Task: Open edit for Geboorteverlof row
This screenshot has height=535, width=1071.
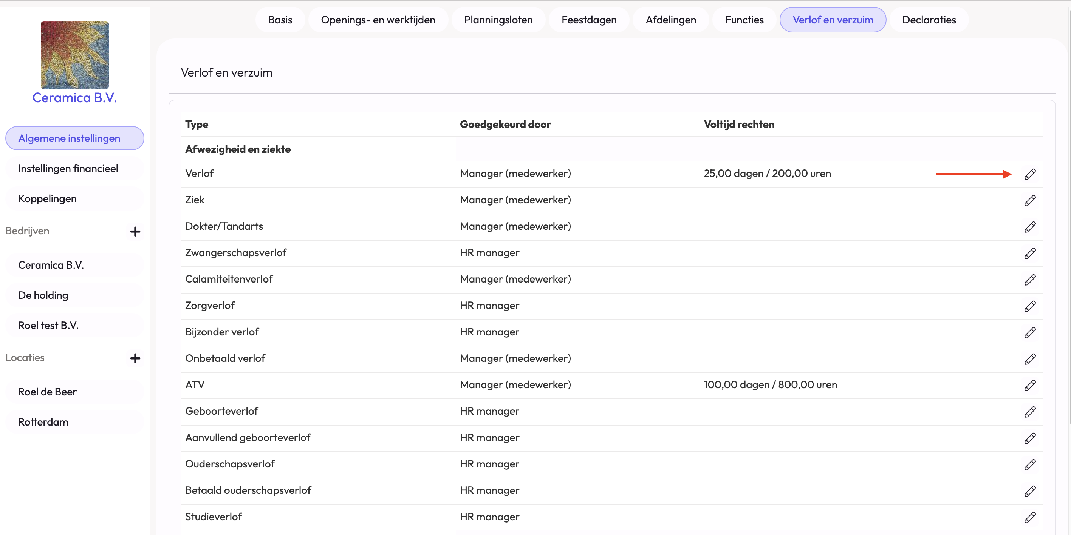Action: [1029, 412]
